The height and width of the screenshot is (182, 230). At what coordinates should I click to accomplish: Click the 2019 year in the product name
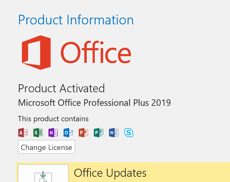tap(161, 102)
